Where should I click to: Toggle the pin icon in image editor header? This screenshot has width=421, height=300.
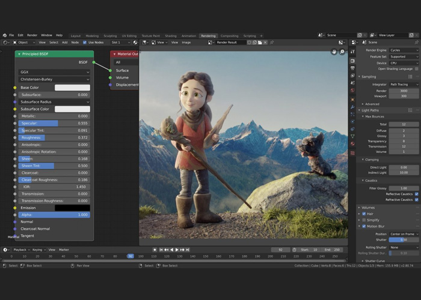[x=272, y=43]
